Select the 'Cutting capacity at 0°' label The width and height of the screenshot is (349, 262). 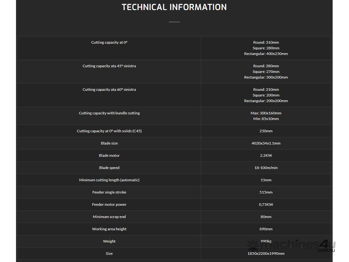(109, 43)
